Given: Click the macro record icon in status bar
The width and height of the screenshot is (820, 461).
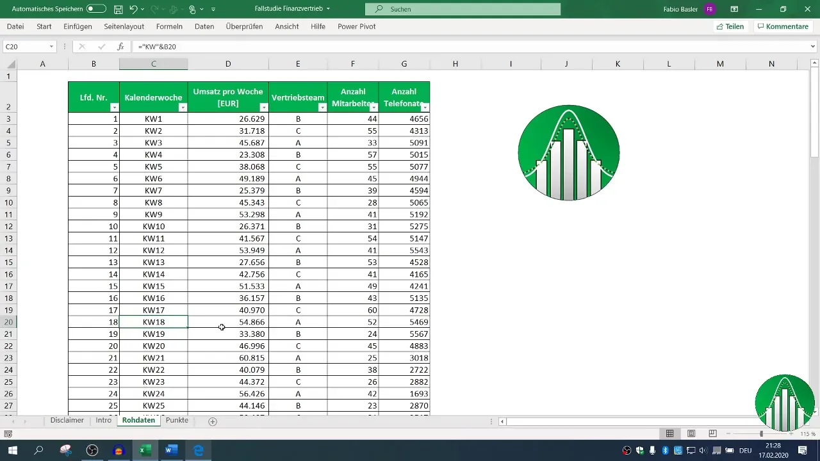Looking at the screenshot, I should [8, 433].
